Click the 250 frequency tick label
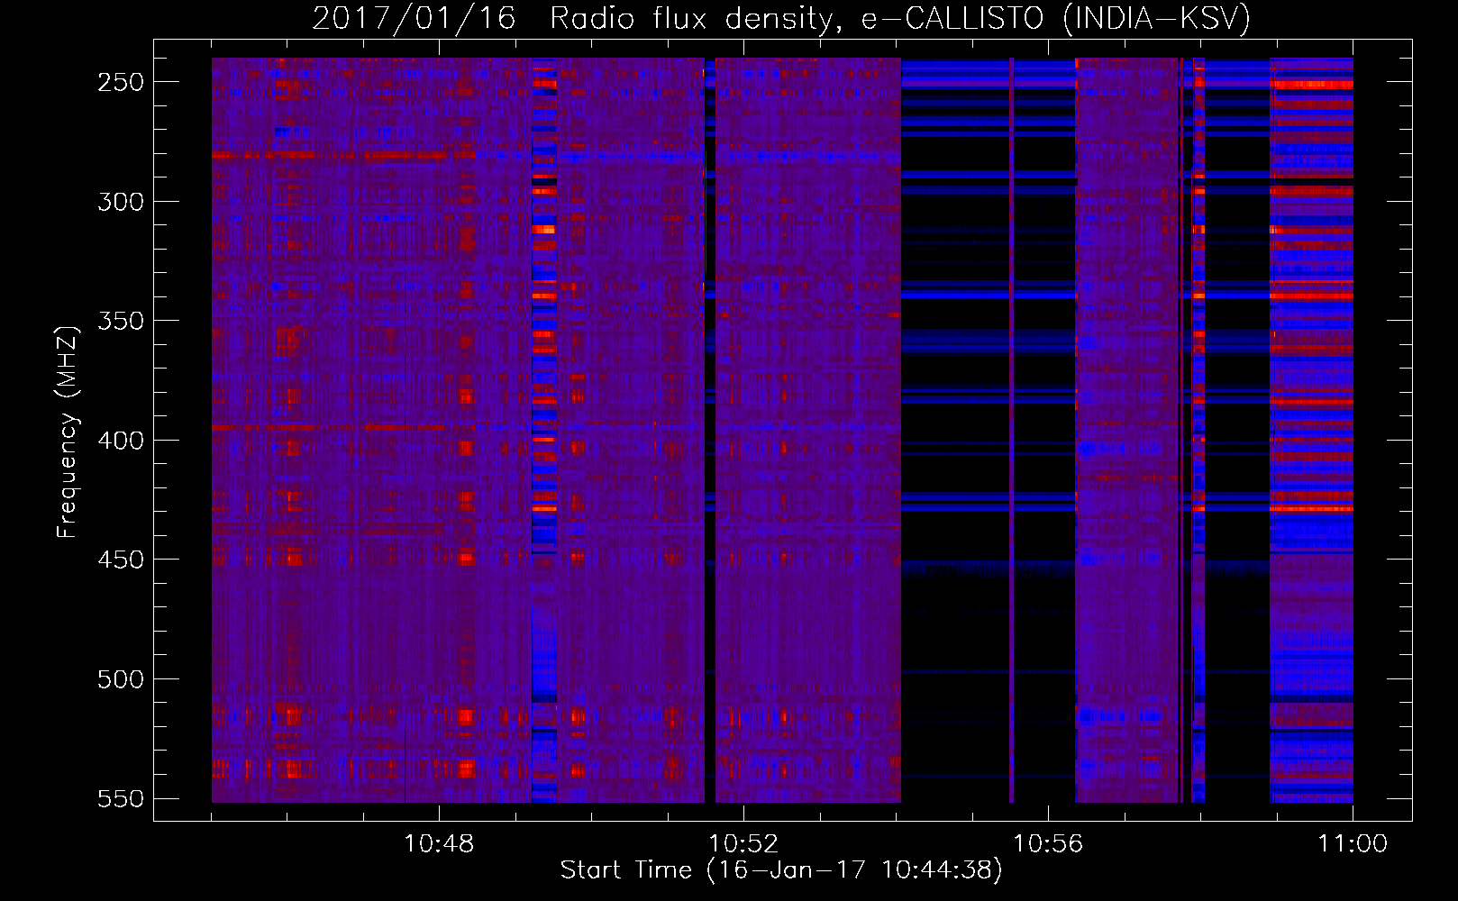1458x901 pixels. (x=121, y=82)
